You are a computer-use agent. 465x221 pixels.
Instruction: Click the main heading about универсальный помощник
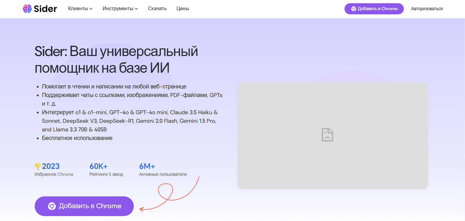pos(116,59)
